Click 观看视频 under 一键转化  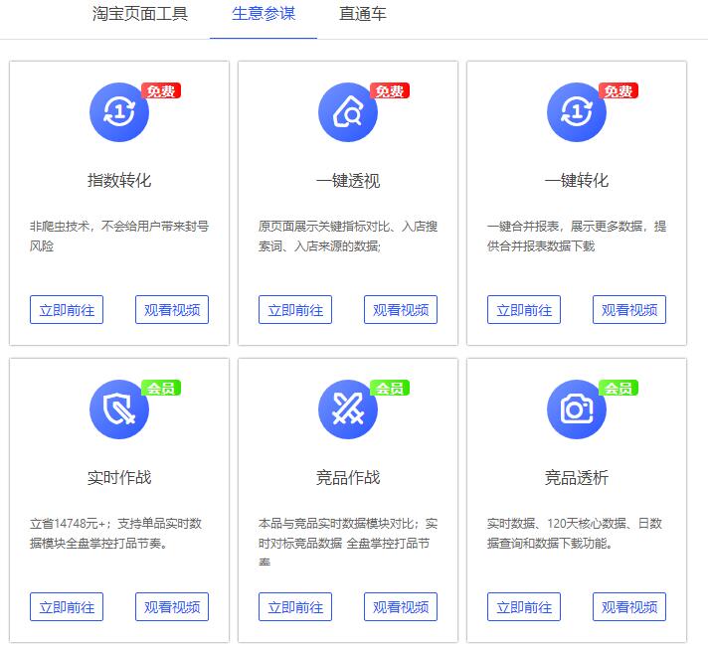tap(629, 309)
